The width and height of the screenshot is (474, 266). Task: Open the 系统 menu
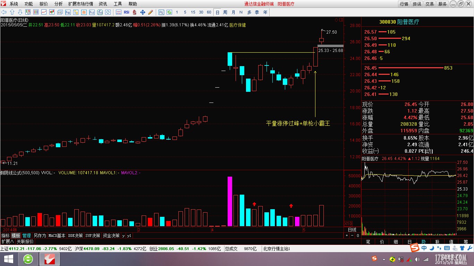pyautogui.click(x=14, y=4)
